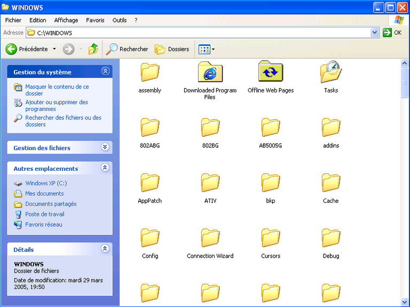The height and width of the screenshot is (307, 410).
Task: Open the Affichage menu
Action: coord(66,20)
